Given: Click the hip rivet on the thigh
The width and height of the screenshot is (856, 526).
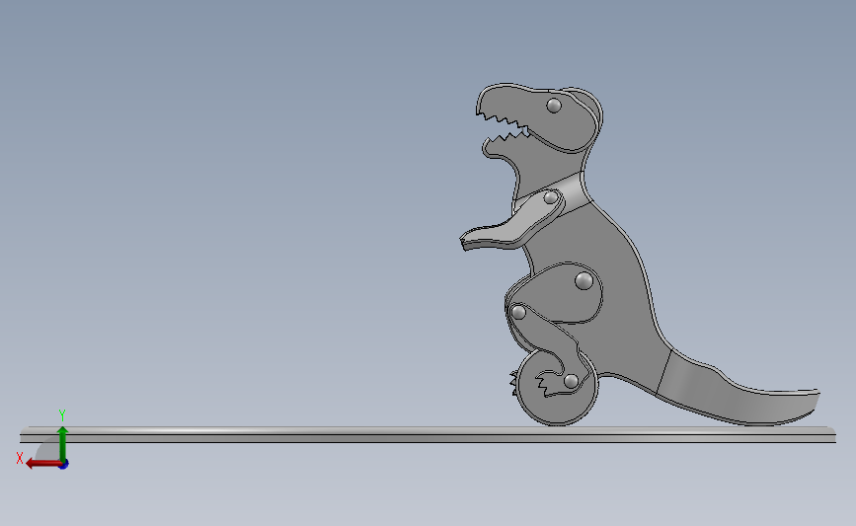Looking at the screenshot, I should pyautogui.click(x=584, y=281).
